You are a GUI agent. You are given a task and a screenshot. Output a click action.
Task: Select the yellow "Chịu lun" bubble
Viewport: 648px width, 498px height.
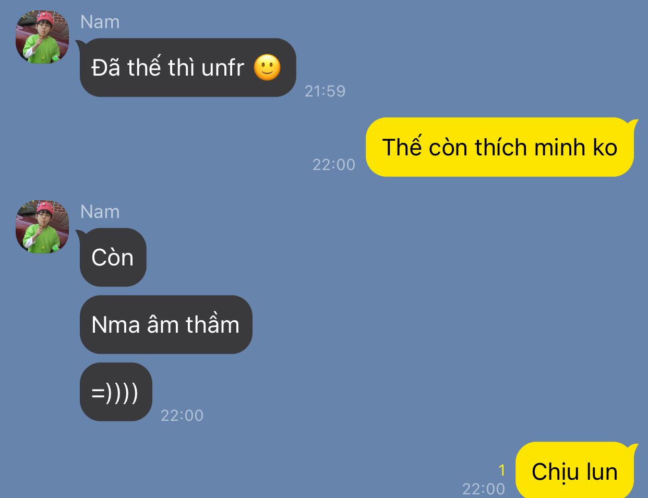click(x=575, y=470)
